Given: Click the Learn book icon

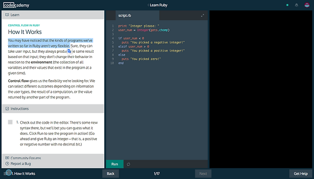Looking at the screenshot, I should pyautogui.click(x=7, y=15).
